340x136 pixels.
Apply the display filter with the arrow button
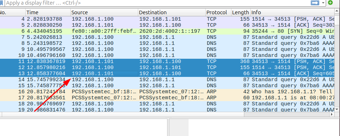(315, 3)
